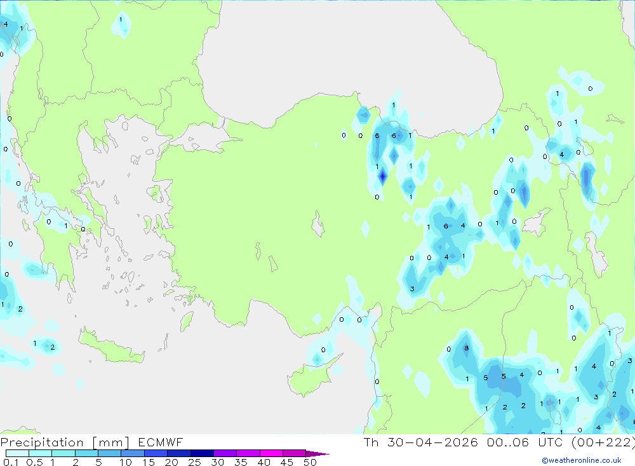This screenshot has width=635, height=466.
Task: Click the legend label '0.5'
Action: (34, 462)
